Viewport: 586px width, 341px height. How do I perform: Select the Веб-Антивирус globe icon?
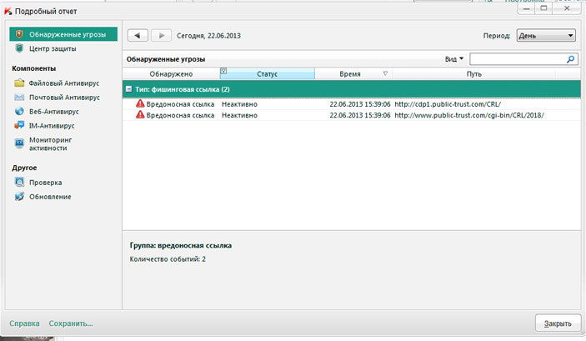[19, 110]
